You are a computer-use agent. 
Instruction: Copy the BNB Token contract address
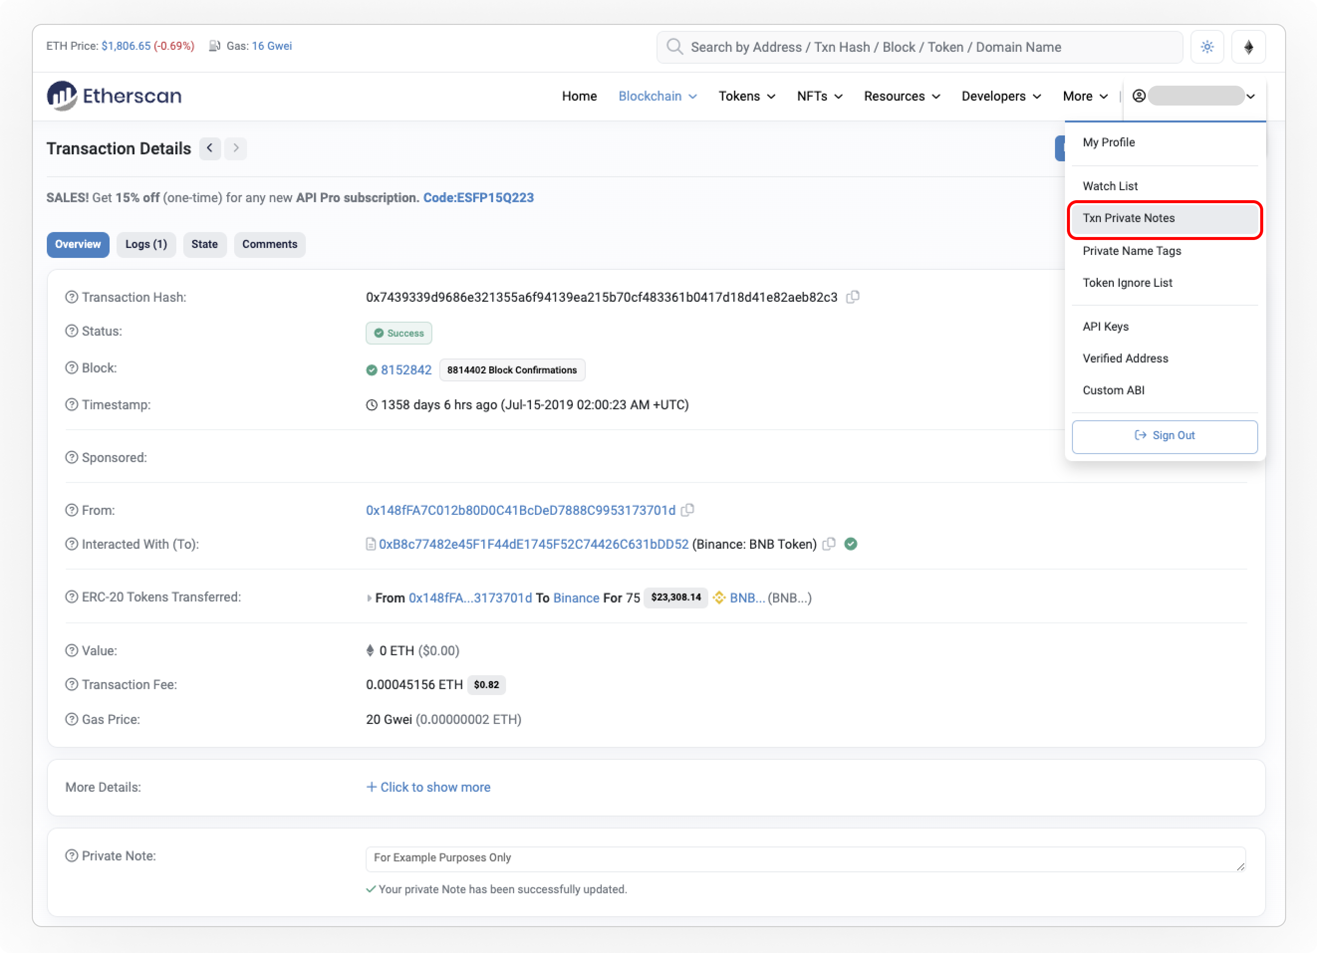point(829,544)
